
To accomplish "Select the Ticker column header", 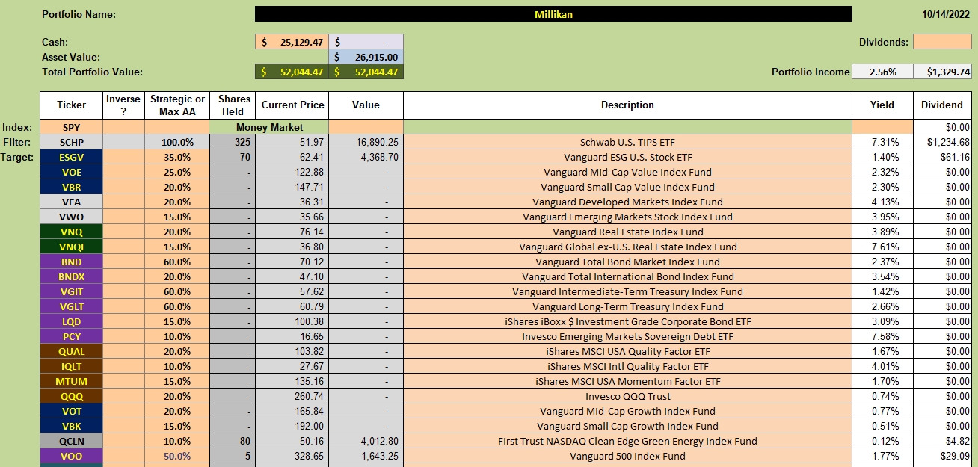I will (x=72, y=105).
